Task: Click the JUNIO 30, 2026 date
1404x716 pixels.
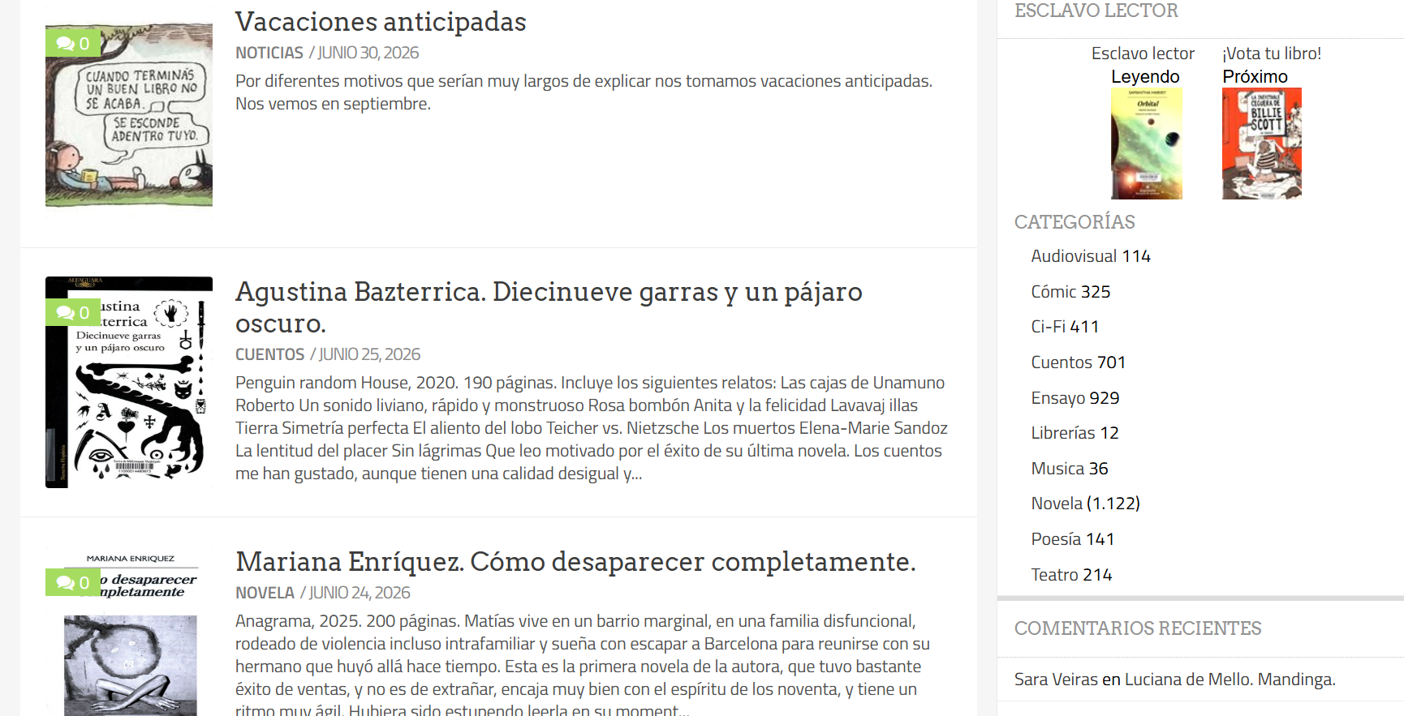Action: [368, 53]
